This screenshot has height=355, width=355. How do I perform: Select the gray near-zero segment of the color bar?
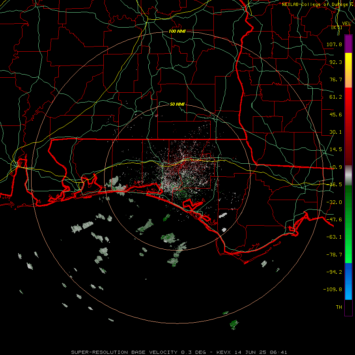click(x=348, y=175)
